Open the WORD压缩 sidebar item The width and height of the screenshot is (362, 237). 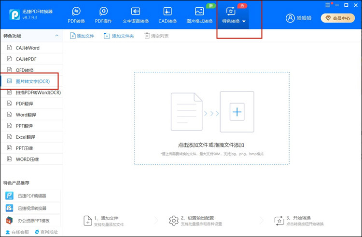coord(28,159)
